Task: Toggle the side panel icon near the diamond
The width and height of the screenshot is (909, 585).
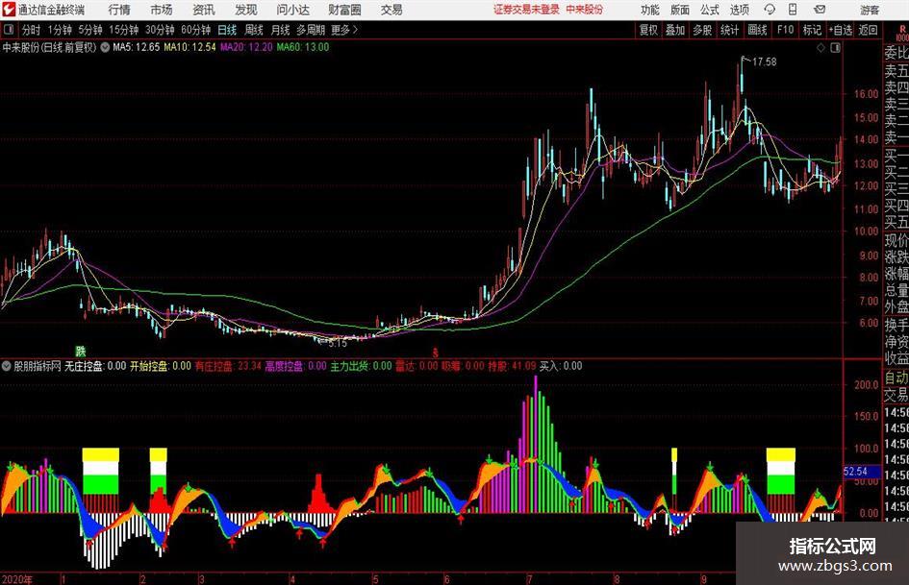Action: click(x=835, y=48)
